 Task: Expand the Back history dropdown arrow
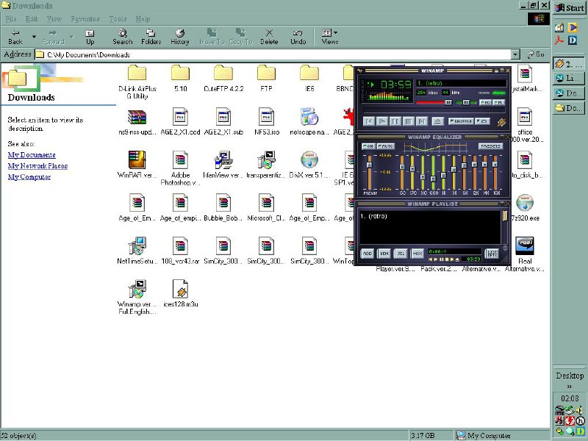[34, 37]
